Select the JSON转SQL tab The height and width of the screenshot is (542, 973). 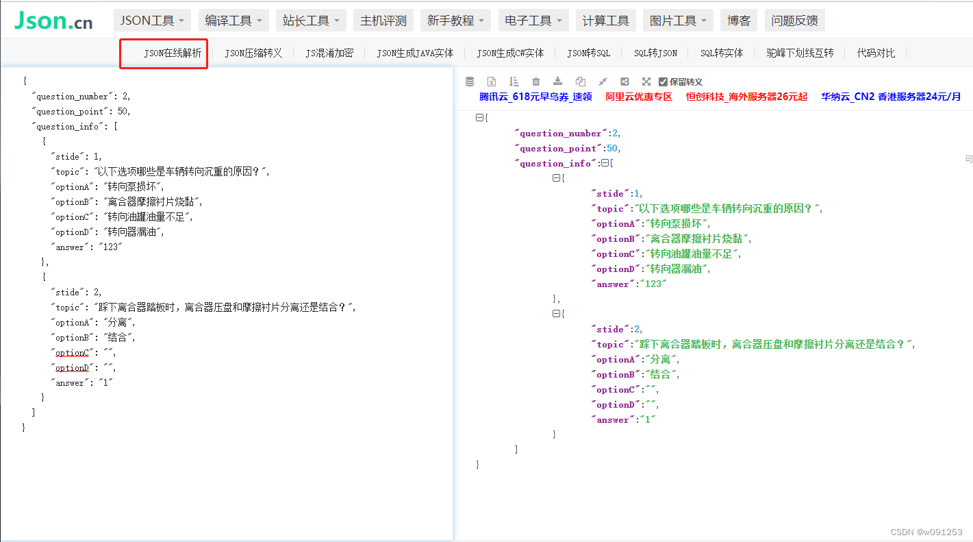[x=588, y=53]
